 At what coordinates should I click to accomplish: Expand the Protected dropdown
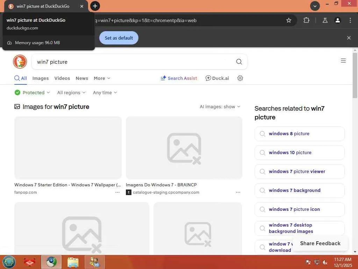click(32, 92)
